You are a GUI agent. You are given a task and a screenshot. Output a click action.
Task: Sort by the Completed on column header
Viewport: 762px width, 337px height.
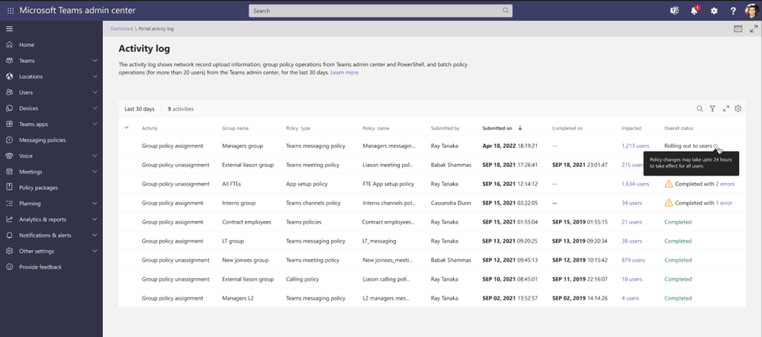tap(567, 128)
